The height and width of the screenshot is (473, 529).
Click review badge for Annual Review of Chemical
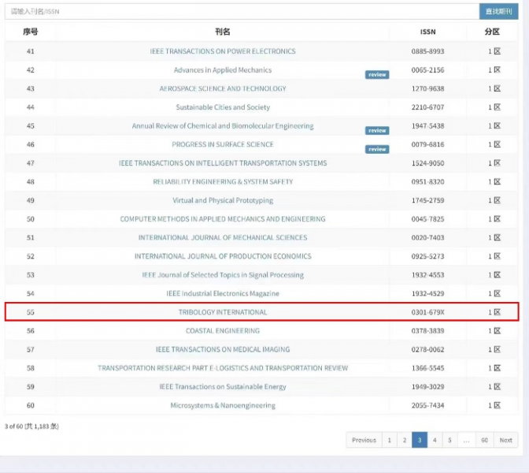pyautogui.click(x=377, y=131)
